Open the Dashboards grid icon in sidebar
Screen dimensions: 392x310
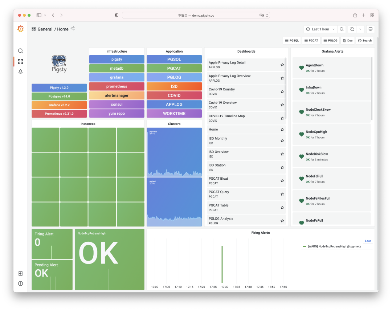(21, 62)
